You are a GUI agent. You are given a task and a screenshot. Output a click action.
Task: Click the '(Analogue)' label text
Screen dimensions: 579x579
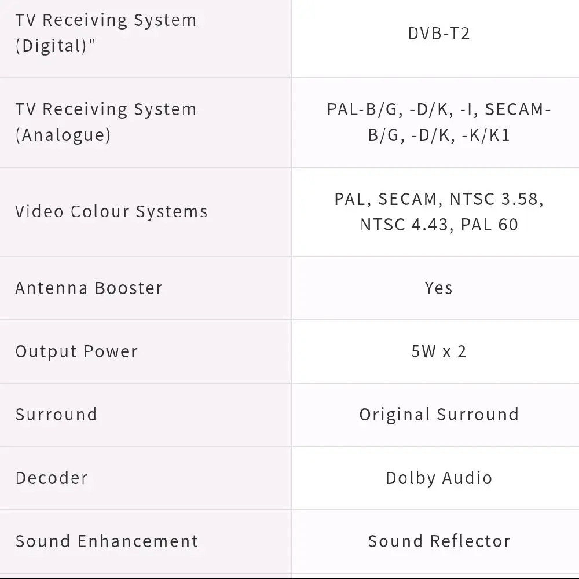[63, 135]
